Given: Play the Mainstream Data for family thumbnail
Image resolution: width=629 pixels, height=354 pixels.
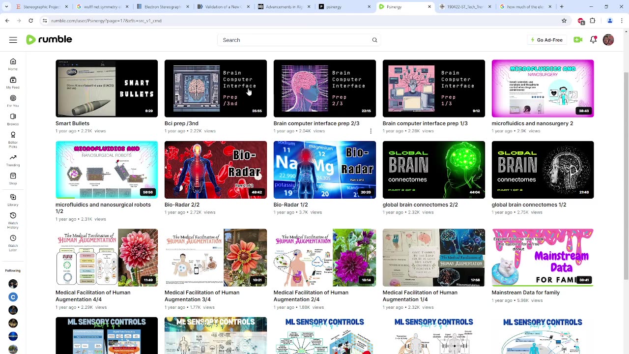Looking at the screenshot, I should 543,258.
